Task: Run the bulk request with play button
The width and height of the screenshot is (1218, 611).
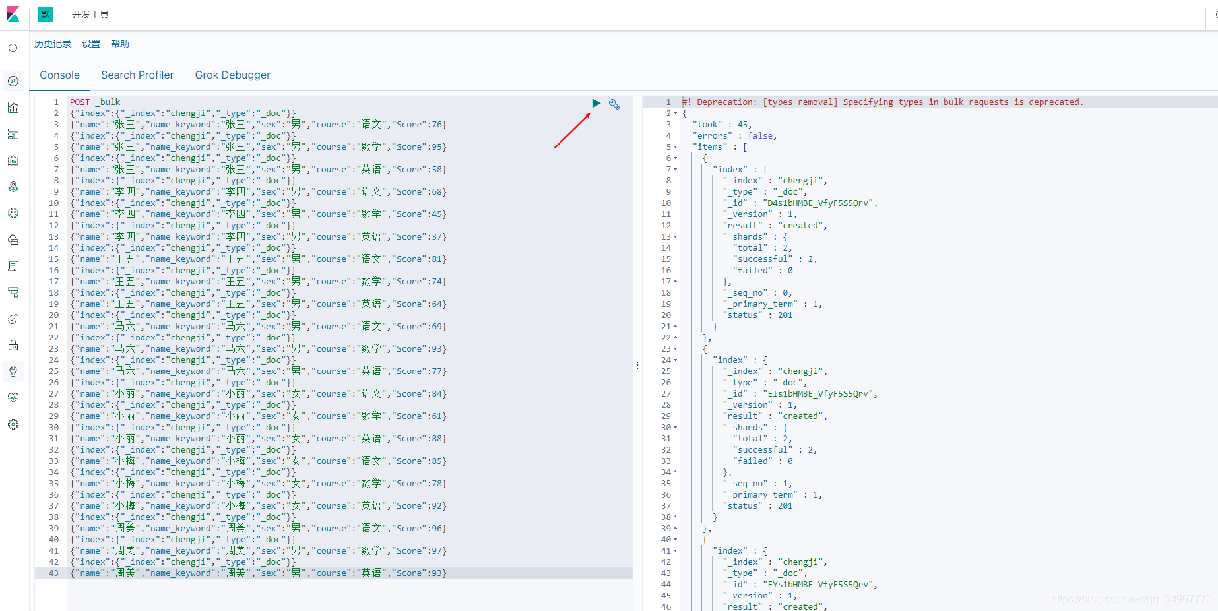Action: (x=596, y=103)
